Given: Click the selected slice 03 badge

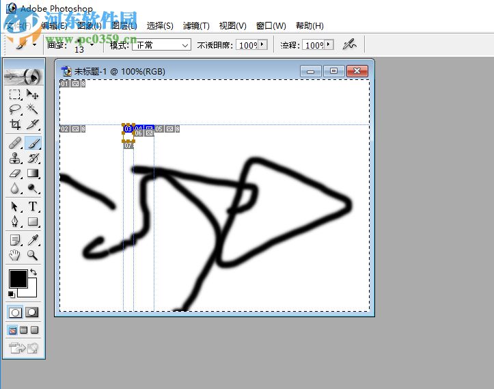Looking at the screenshot, I should (x=128, y=129).
